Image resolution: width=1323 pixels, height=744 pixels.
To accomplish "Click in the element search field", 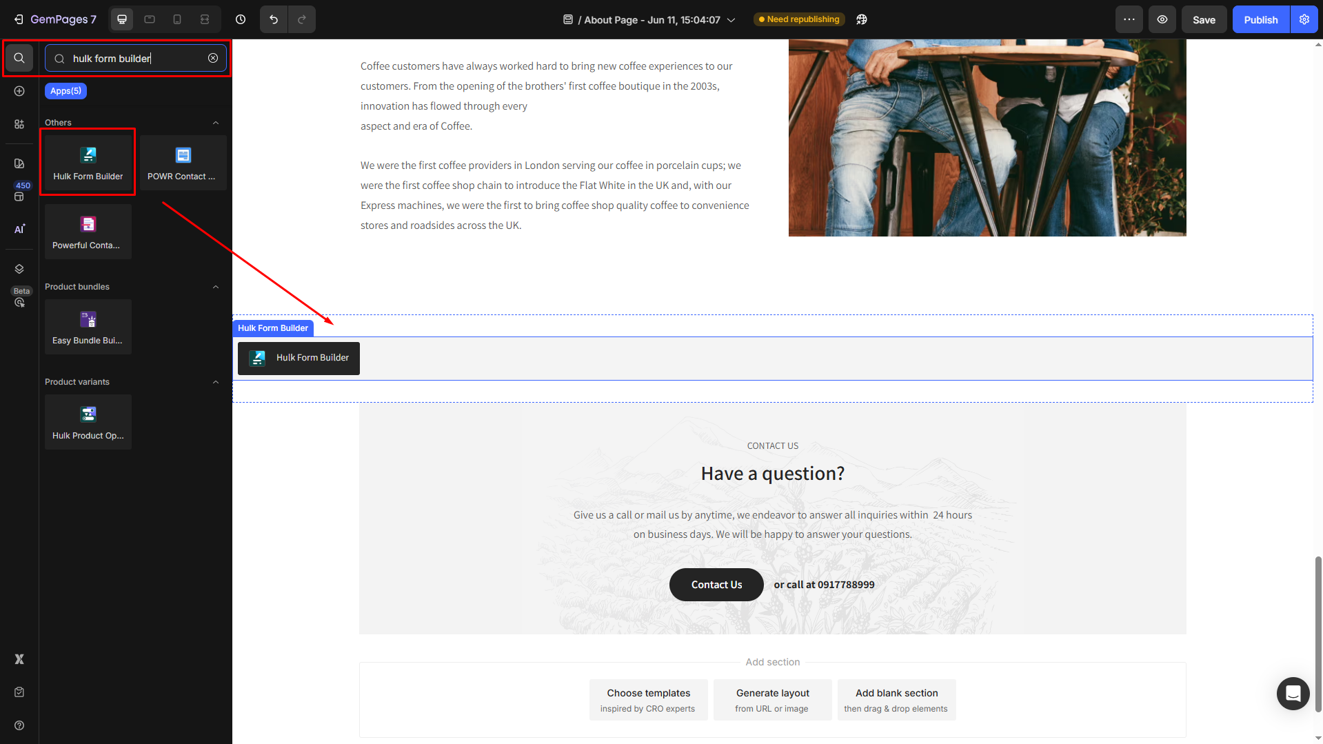I will (136, 59).
